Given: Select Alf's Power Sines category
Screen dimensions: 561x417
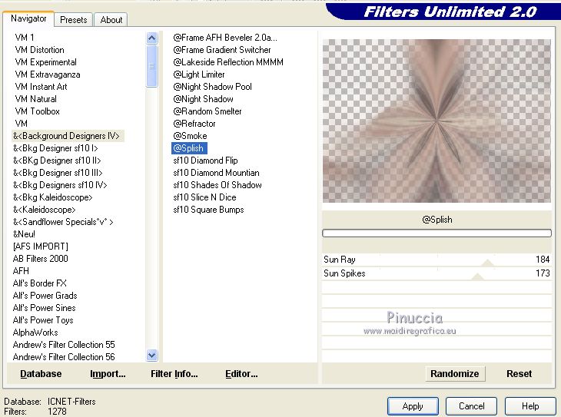Looking at the screenshot, I should click(x=45, y=308).
